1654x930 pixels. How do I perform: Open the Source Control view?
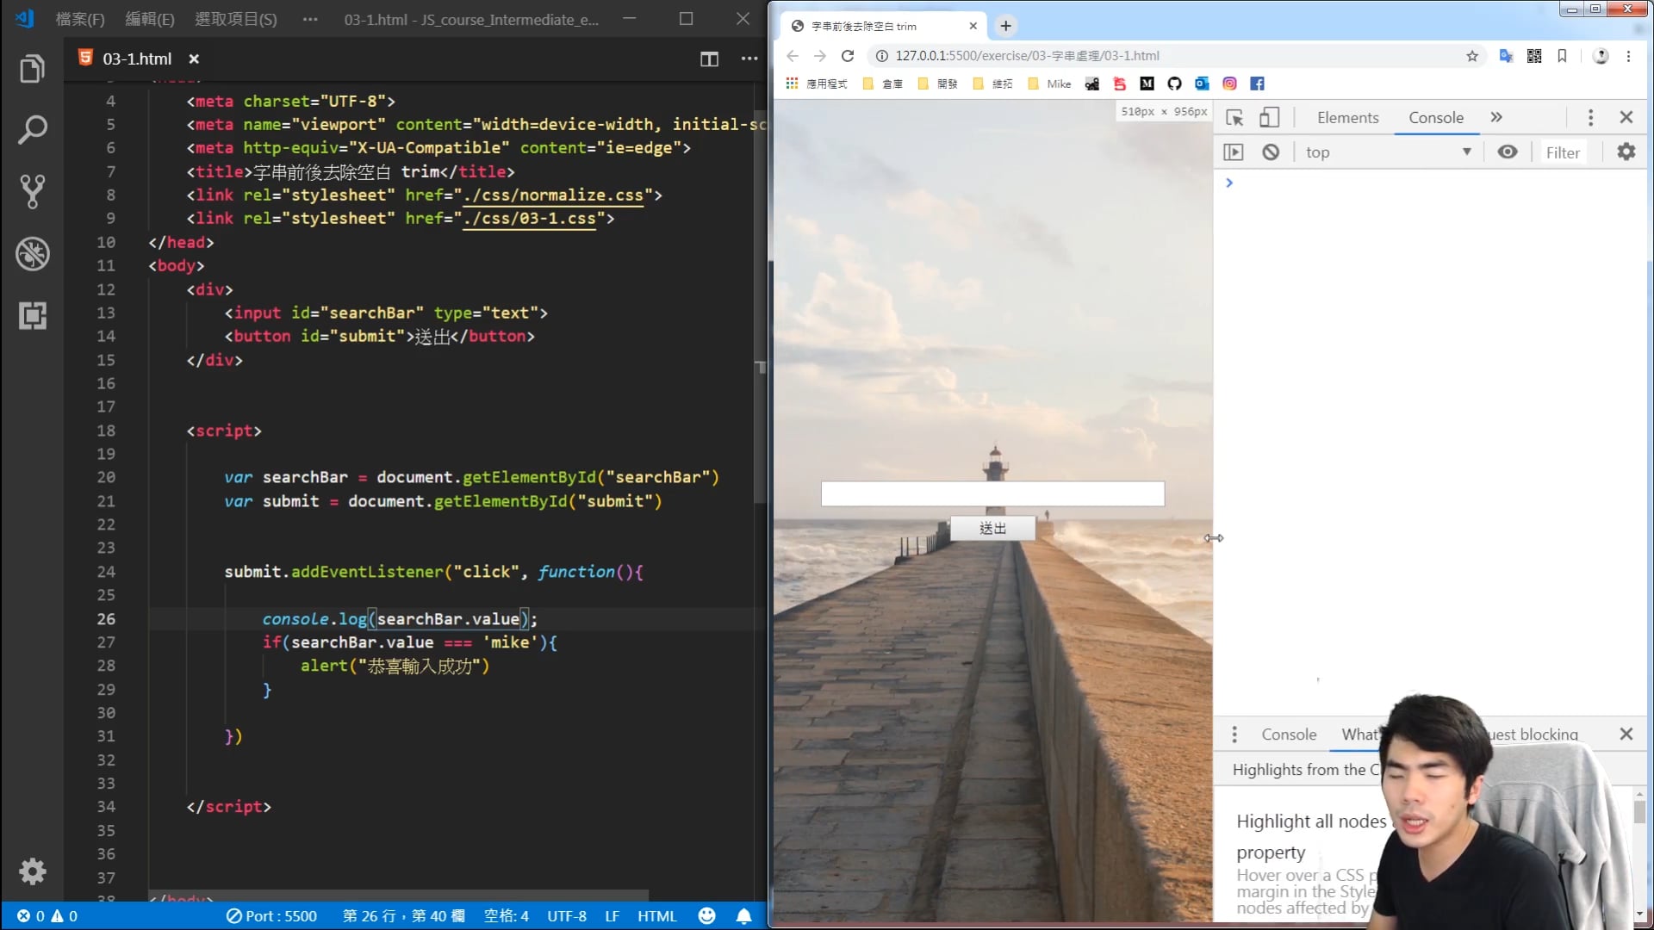point(32,191)
